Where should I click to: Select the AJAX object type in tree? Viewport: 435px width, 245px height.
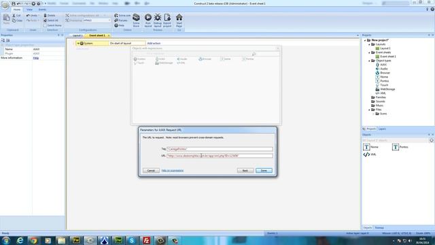pyautogui.click(x=381, y=65)
